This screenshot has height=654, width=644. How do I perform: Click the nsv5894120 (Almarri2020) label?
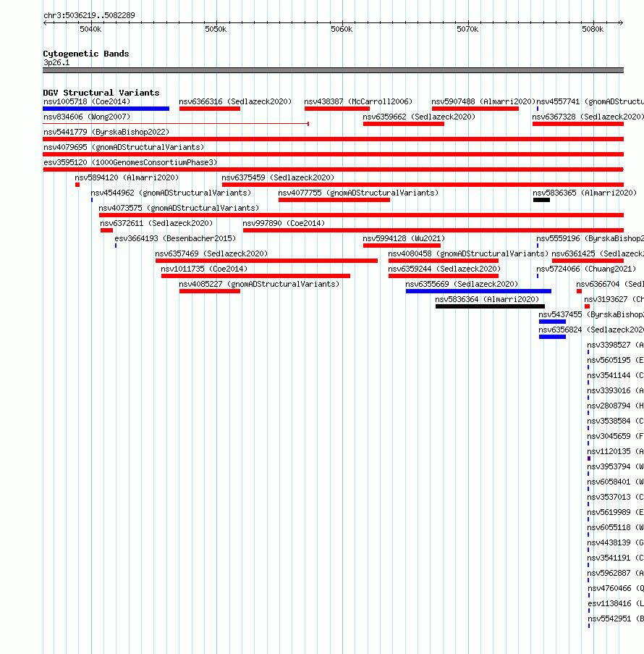pos(127,177)
